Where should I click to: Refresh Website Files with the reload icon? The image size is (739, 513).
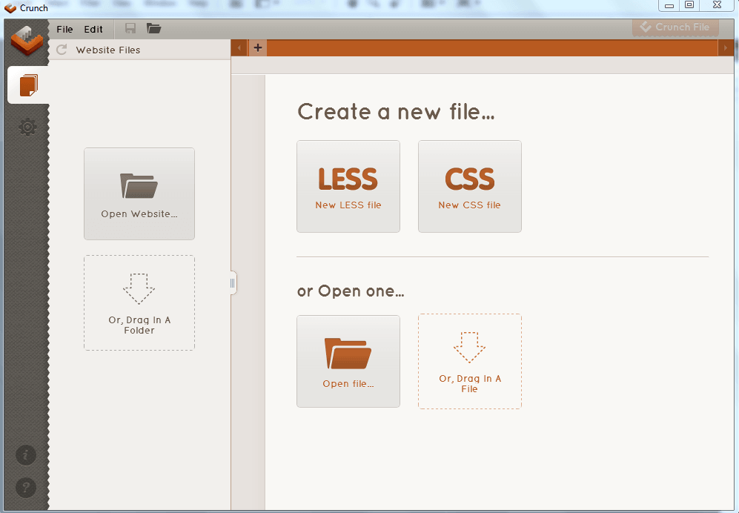click(x=62, y=50)
